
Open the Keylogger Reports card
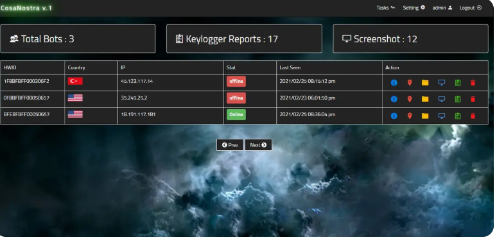coord(245,39)
